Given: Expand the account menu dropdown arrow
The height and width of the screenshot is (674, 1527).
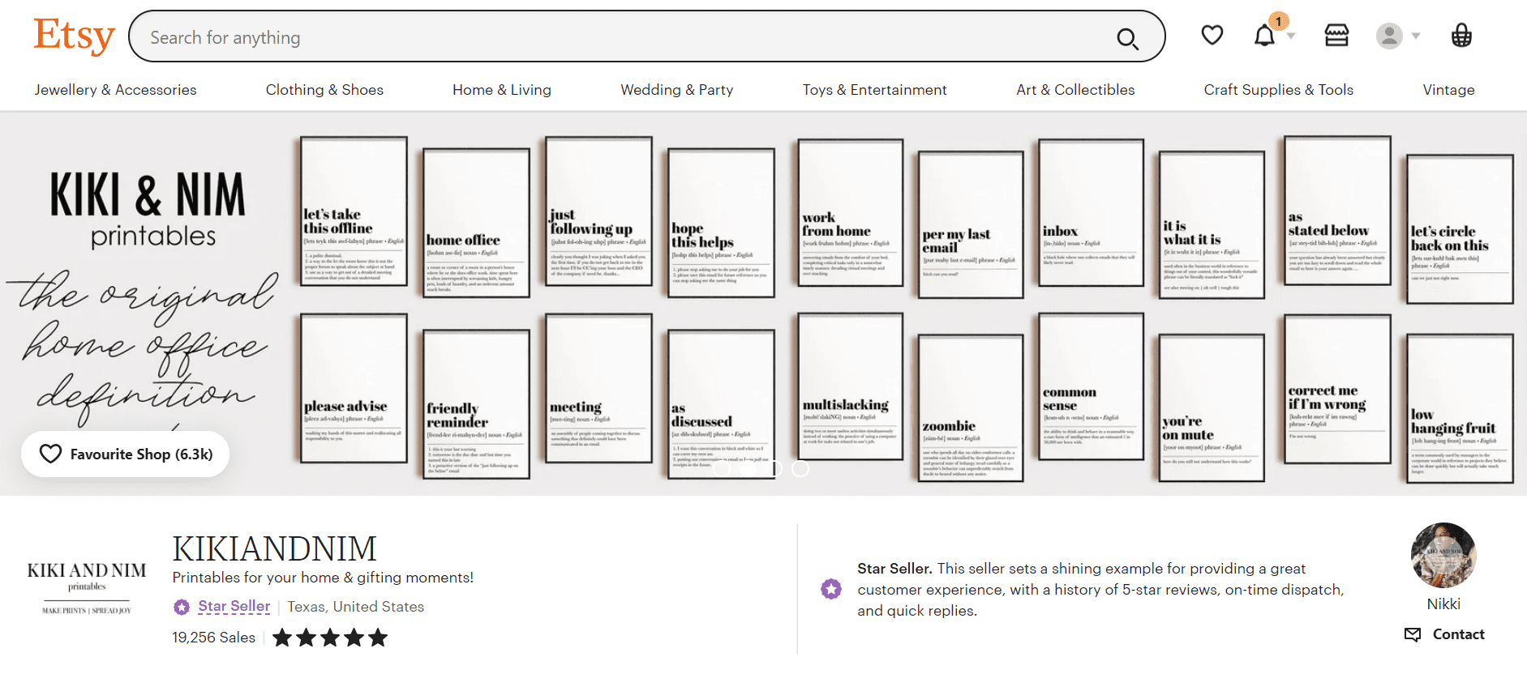Looking at the screenshot, I should pos(1416,36).
